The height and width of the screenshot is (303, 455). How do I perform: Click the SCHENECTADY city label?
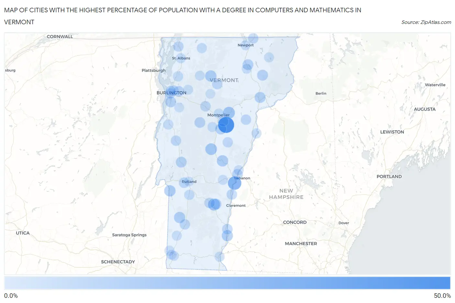(118, 262)
